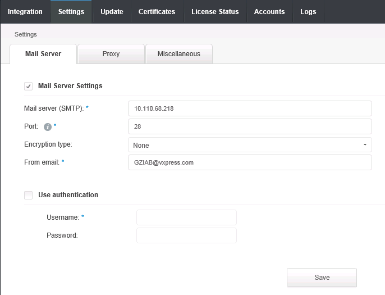Select the Settings top menu tab
Screen dimensions: 385x295
coord(71,12)
